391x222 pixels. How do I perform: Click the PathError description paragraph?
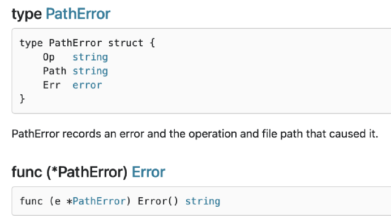[x=195, y=134]
